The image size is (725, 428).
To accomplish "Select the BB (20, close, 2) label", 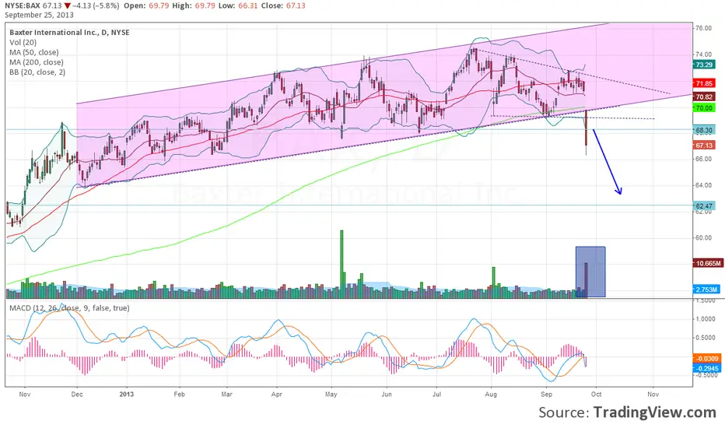I will click(37, 72).
